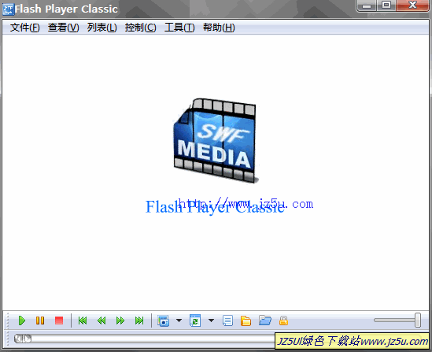432x352 pixels.
Task: Click the SWF MEDIA logo image
Action: 216,141
